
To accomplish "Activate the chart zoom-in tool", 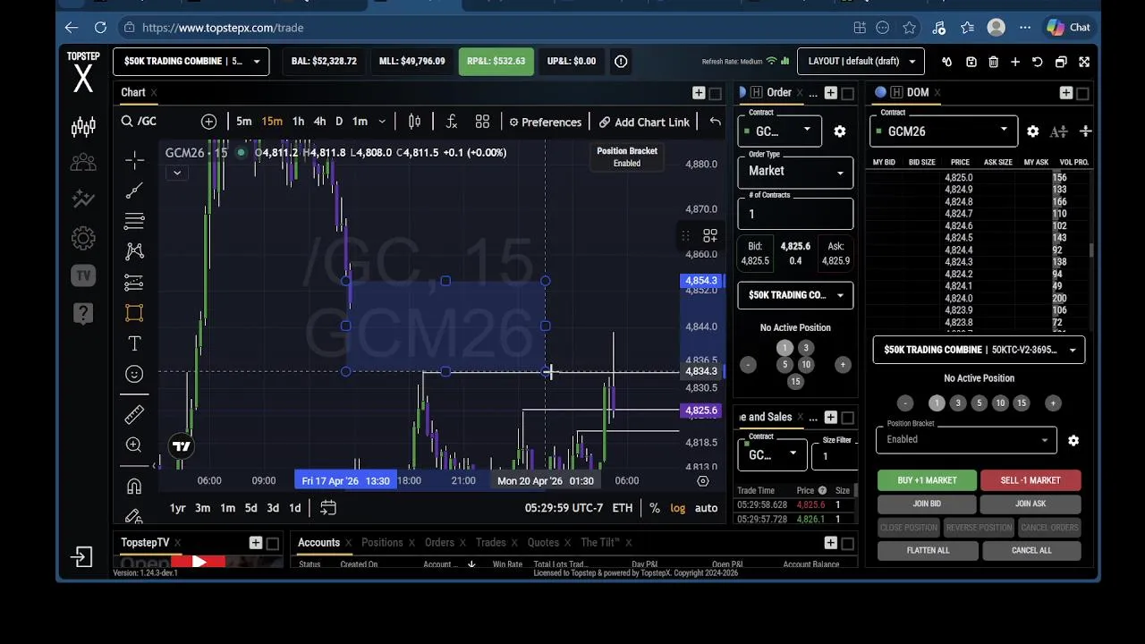I will point(134,445).
